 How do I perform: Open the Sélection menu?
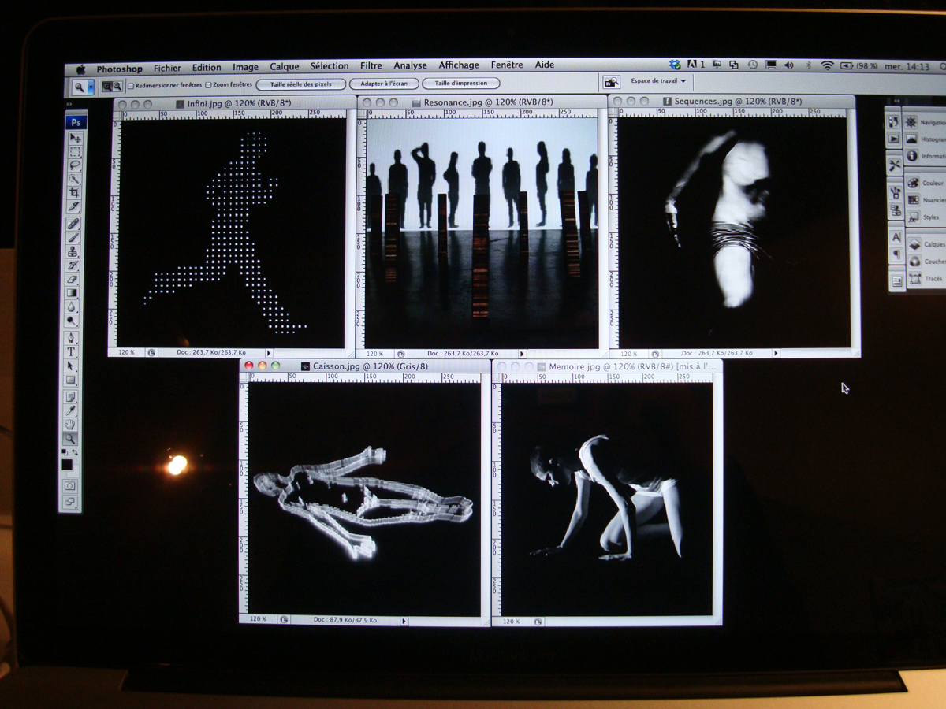(x=330, y=66)
